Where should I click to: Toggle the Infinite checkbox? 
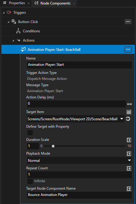(30, 181)
